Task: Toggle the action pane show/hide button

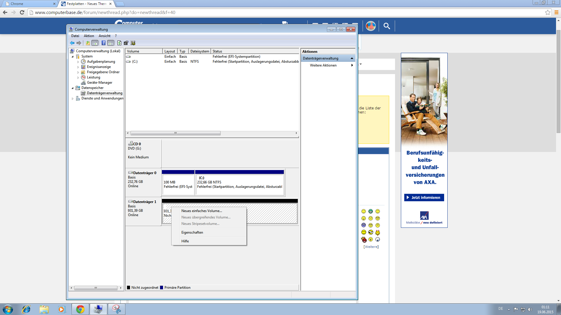Action: [111, 43]
